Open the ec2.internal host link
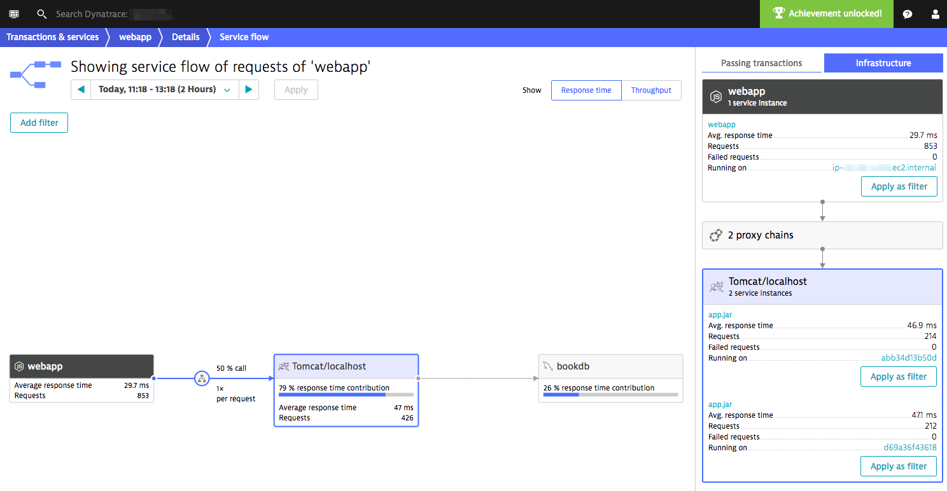Image resolution: width=947 pixels, height=491 pixels. [885, 168]
